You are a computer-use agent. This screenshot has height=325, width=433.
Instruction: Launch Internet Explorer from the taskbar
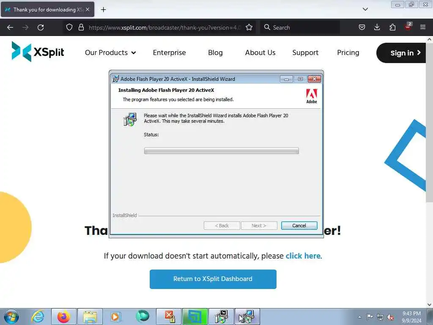coord(38,317)
